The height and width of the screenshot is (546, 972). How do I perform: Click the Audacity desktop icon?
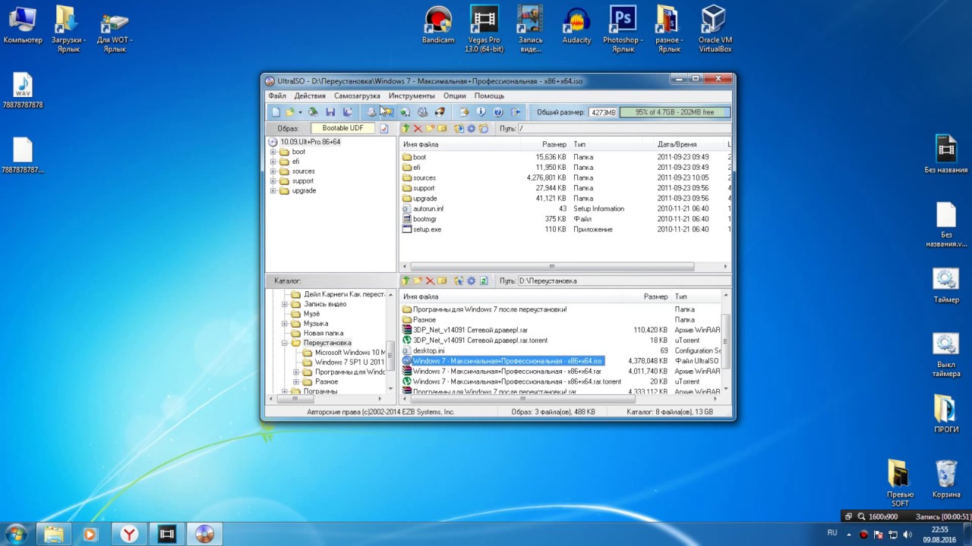(576, 25)
